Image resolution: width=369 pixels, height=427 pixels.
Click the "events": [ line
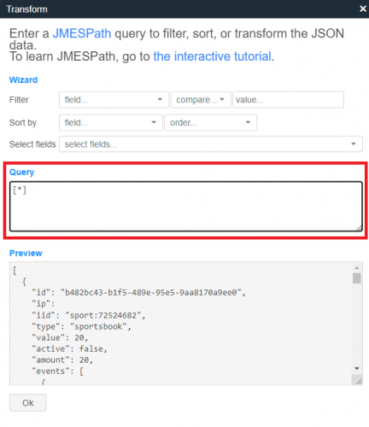coord(57,371)
